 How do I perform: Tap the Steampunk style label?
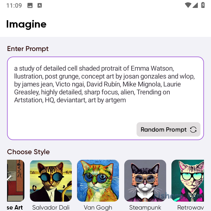pos(145,207)
